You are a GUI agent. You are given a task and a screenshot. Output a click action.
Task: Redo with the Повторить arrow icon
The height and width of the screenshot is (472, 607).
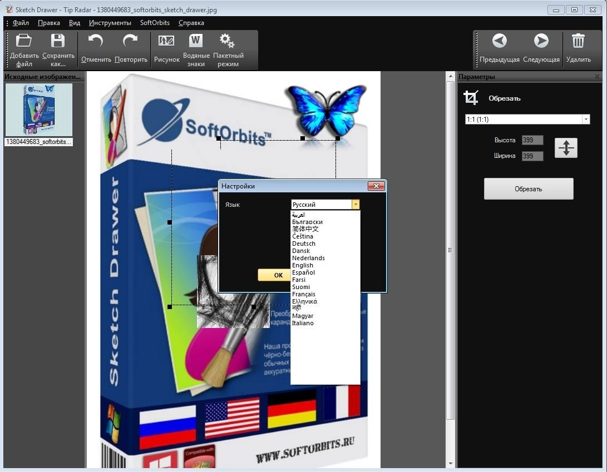(x=130, y=41)
